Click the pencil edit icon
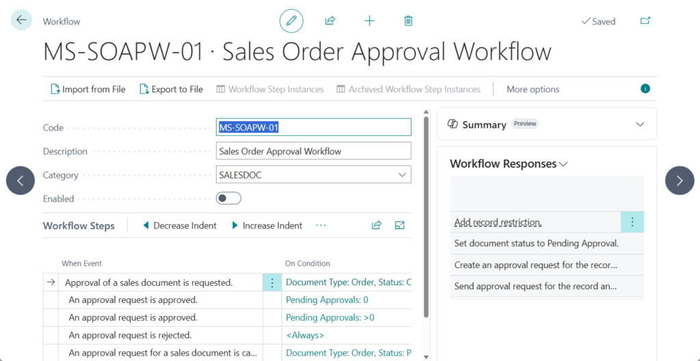This screenshot has height=361, width=700. [x=291, y=21]
